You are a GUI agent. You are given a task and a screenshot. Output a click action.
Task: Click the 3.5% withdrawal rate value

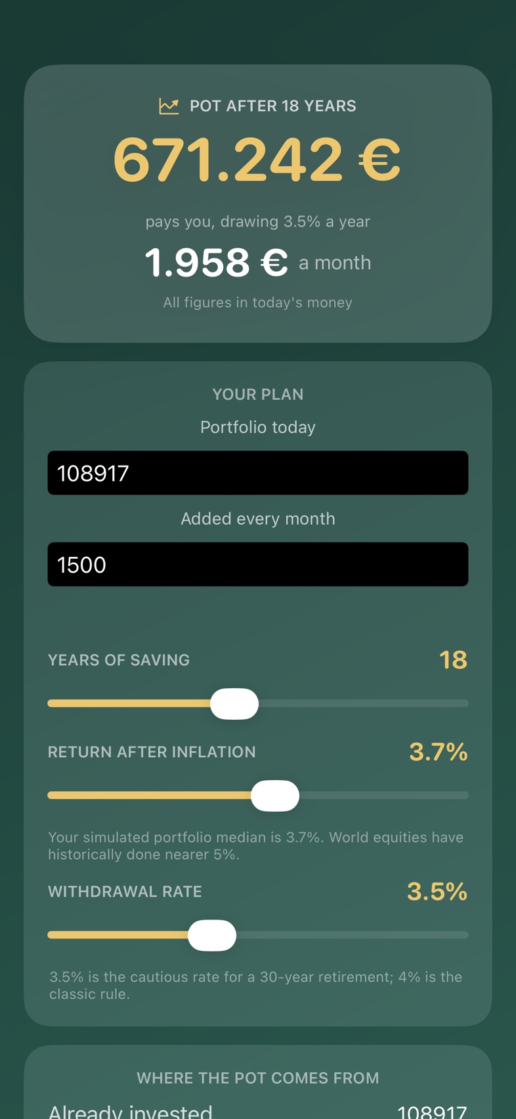point(437,891)
